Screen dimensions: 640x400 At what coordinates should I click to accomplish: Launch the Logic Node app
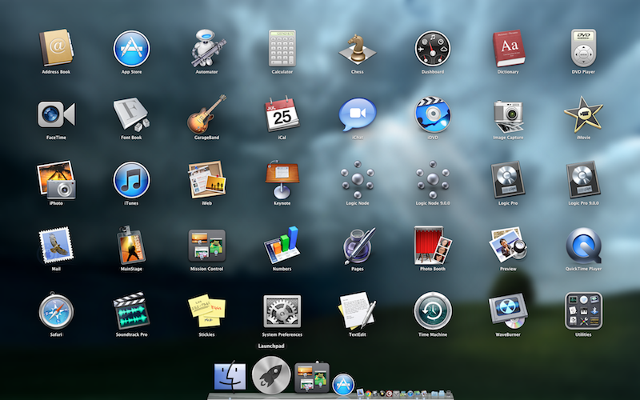click(x=357, y=179)
